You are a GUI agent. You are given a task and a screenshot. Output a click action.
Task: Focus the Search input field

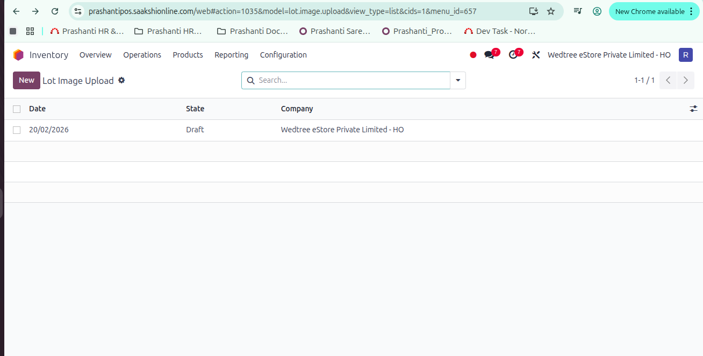point(352,80)
